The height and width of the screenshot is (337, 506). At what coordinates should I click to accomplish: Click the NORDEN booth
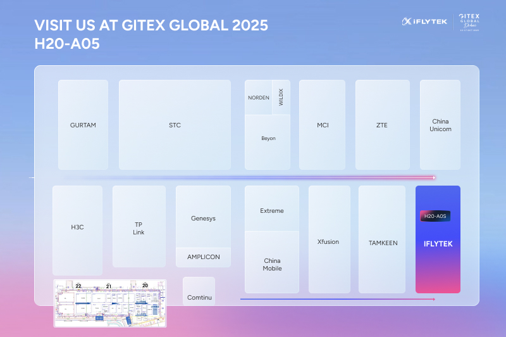258,98
